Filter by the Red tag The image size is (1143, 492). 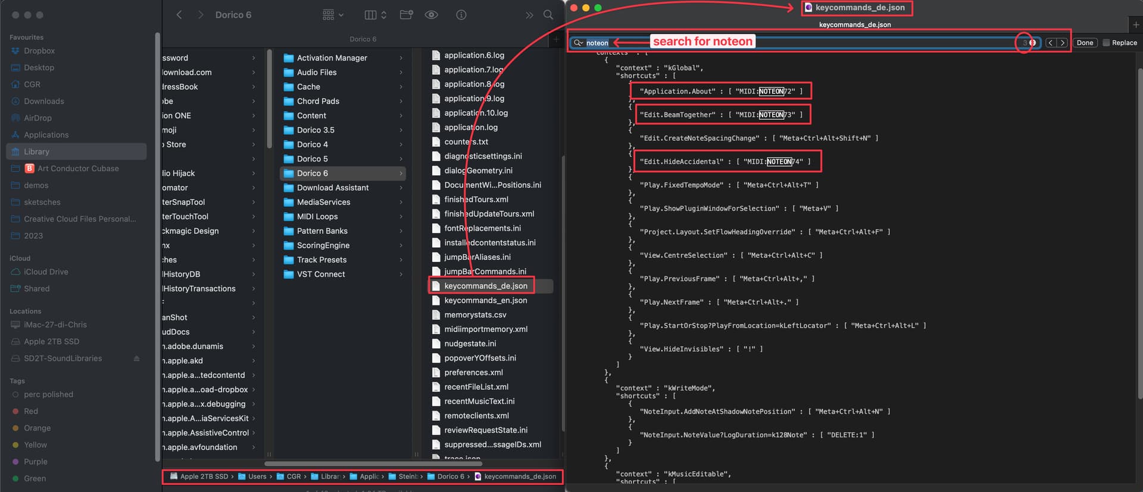[x=31, y=411]
